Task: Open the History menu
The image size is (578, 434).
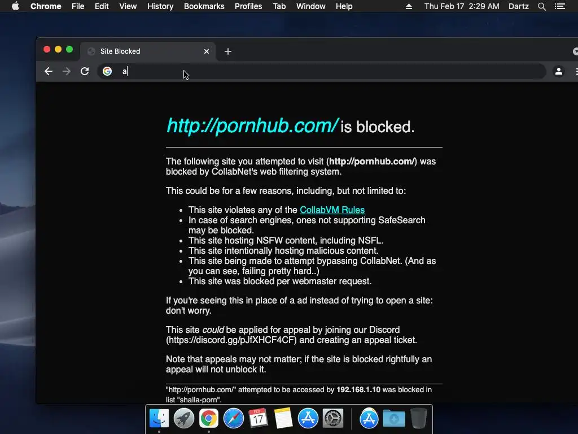Action: [x=160, y=6]
